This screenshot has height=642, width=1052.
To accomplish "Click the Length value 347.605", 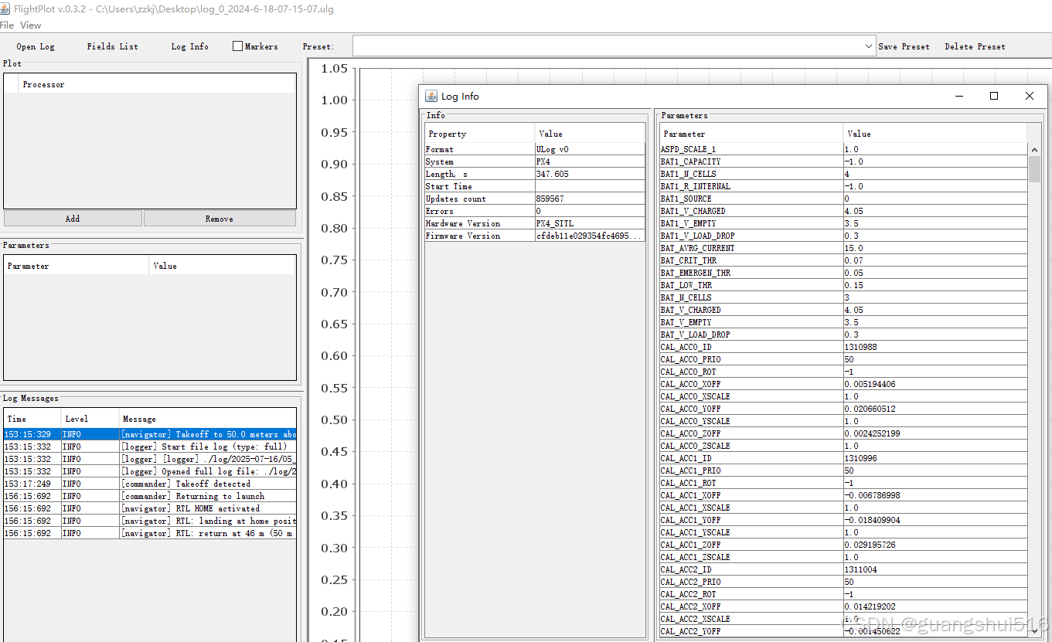I will tap(590, 174).
